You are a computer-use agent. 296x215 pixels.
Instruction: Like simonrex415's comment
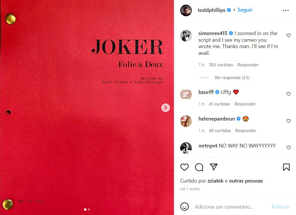point(288,35)
